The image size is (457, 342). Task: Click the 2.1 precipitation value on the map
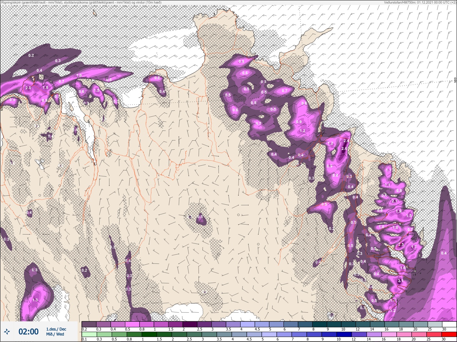[x=395, y=201]
